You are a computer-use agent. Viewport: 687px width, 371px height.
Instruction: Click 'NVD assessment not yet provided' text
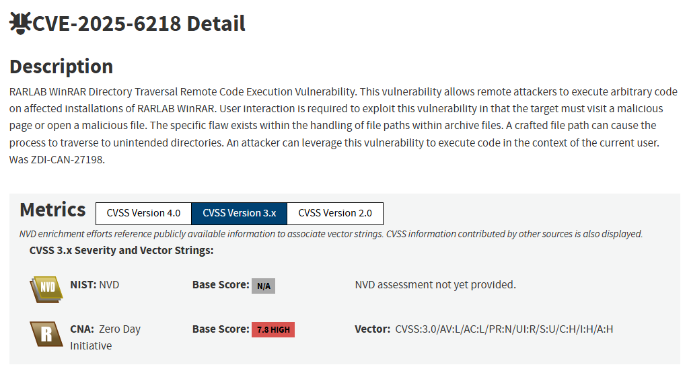coord(435,285)
